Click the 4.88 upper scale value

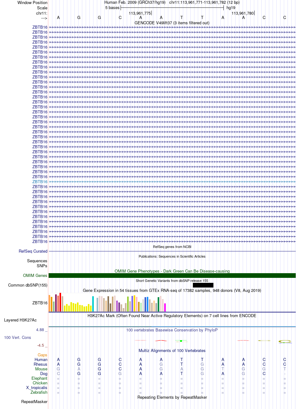[41, 330]
